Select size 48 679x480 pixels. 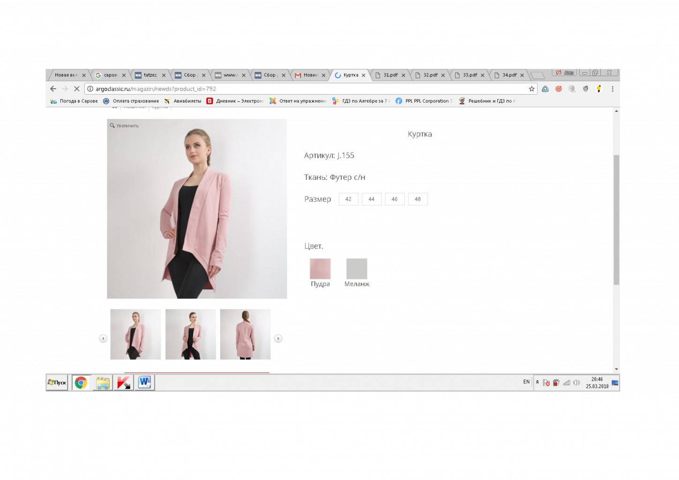418,199
